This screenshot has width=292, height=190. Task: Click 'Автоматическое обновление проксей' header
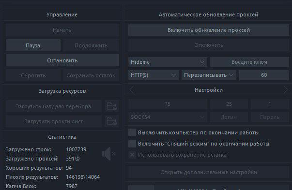(208, 15)
